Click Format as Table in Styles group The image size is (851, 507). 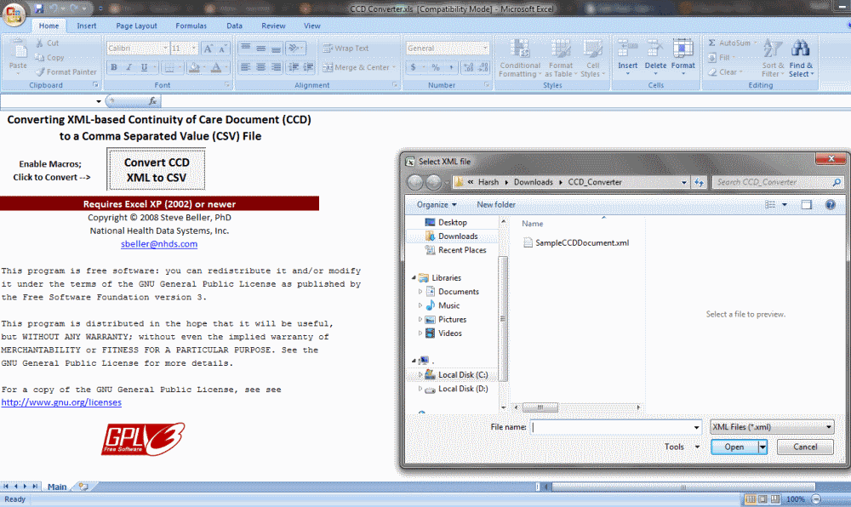click(x=561, y=59)
